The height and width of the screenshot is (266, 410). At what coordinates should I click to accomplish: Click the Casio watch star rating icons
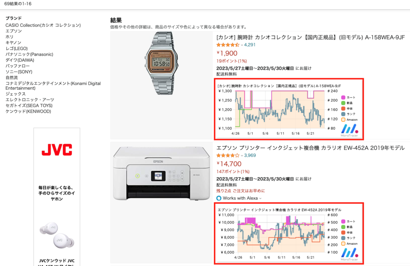pyautogui.click(x=227, y=45)
